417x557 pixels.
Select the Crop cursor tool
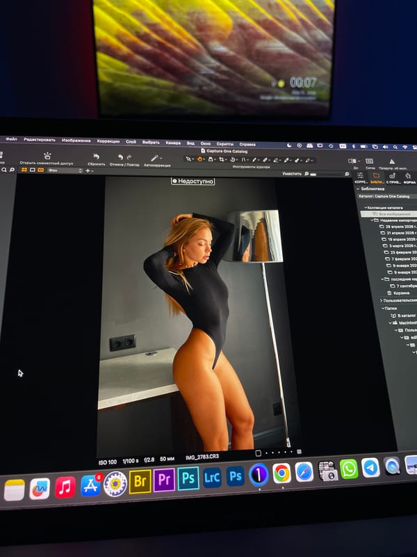(221, 160)
